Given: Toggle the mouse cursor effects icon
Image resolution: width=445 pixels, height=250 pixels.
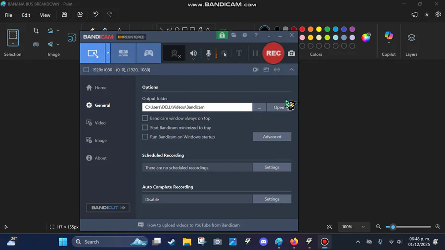Looking at the screenshot, I should point(224,53).
